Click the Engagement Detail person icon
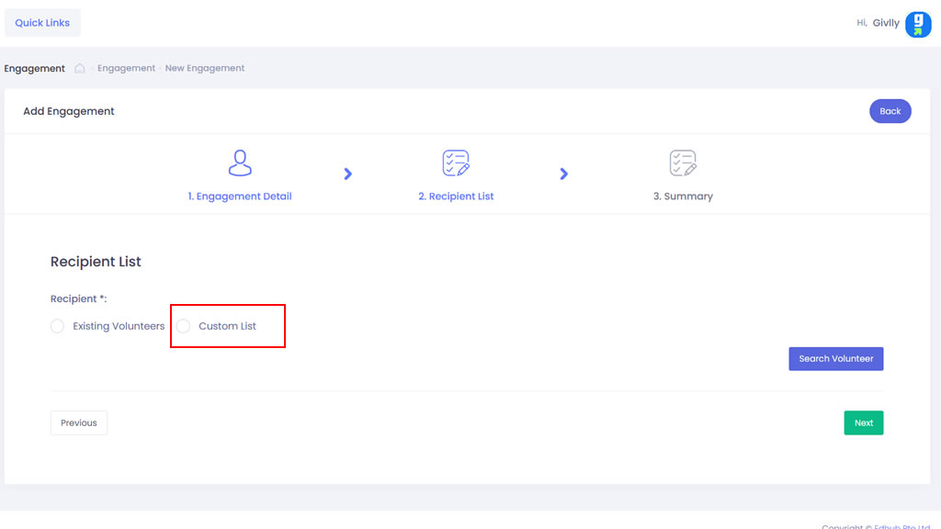Screen dimensions: 941x529 click(x=240, y=163)
